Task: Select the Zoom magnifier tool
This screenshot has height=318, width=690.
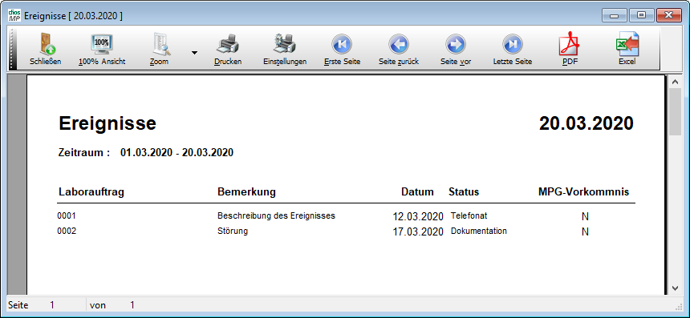Action: click(x=159, y=49)
